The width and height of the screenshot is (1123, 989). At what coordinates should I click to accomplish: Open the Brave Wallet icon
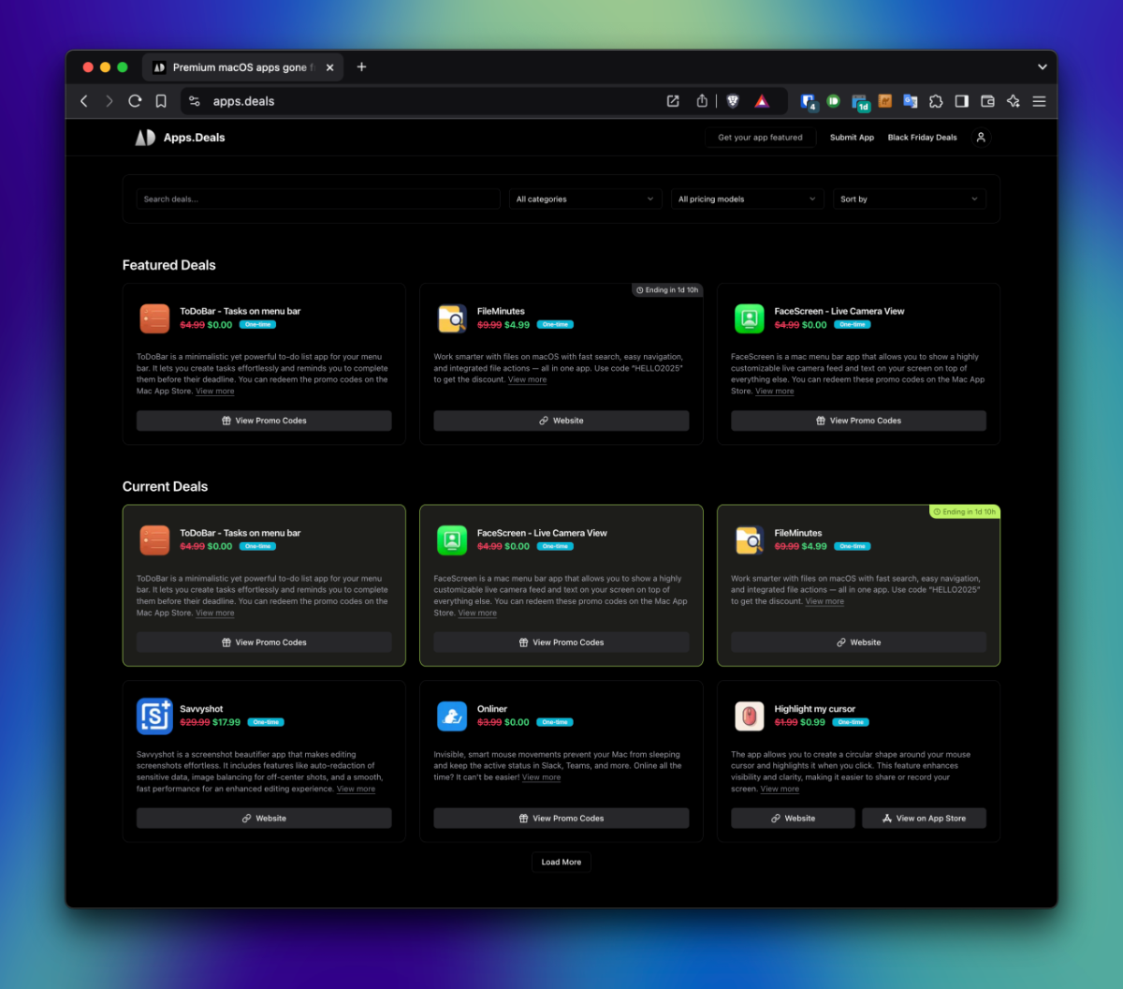tap(987, 101)
